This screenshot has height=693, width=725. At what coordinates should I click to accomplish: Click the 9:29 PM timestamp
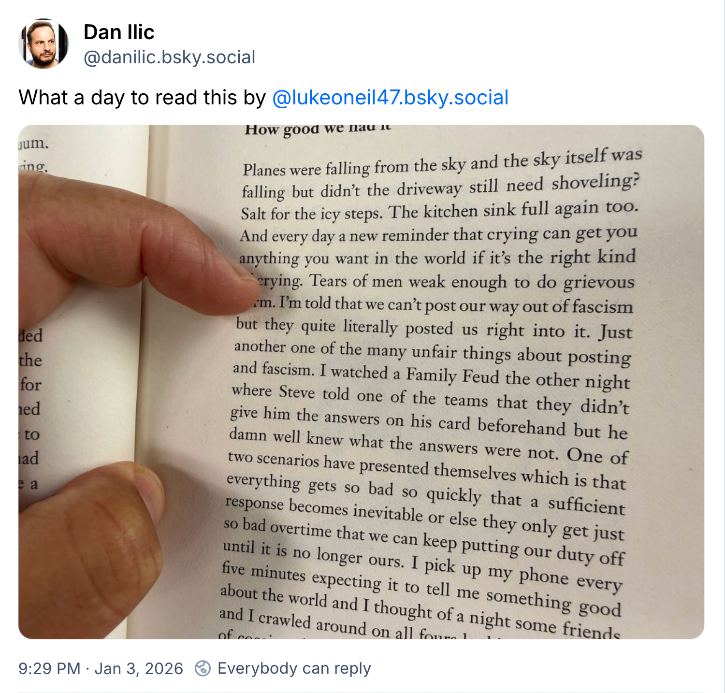49,668
